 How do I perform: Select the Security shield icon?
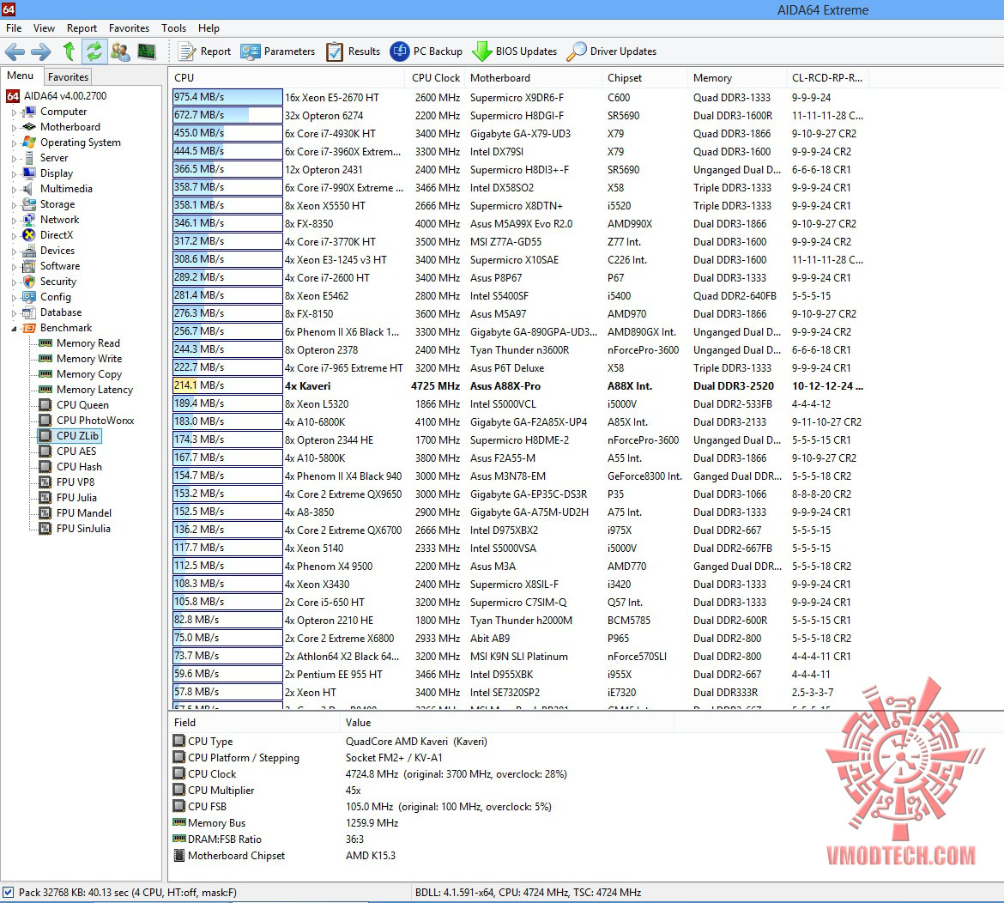(29, 282)
